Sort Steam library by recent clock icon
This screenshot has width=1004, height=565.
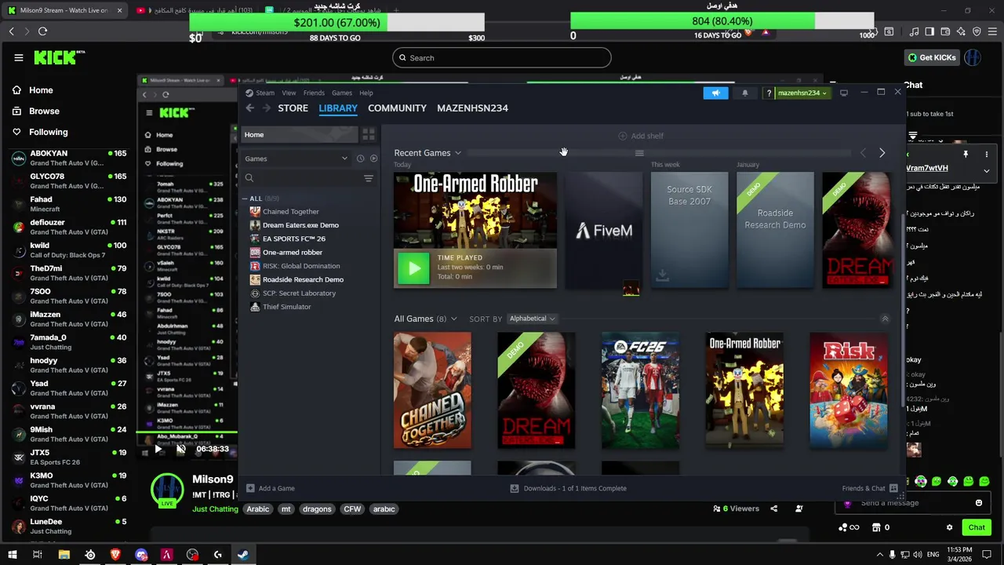pos(360,159)
